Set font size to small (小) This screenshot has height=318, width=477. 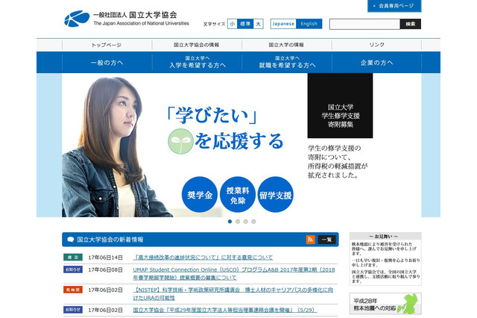click(233, 24)
